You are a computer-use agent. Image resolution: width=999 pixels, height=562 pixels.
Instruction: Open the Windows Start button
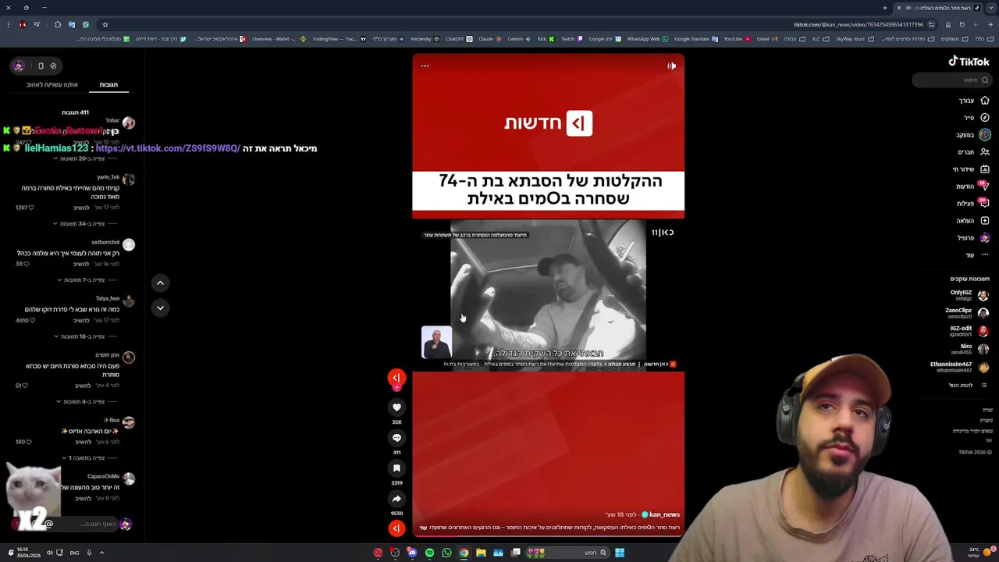[x=620, y=553]
